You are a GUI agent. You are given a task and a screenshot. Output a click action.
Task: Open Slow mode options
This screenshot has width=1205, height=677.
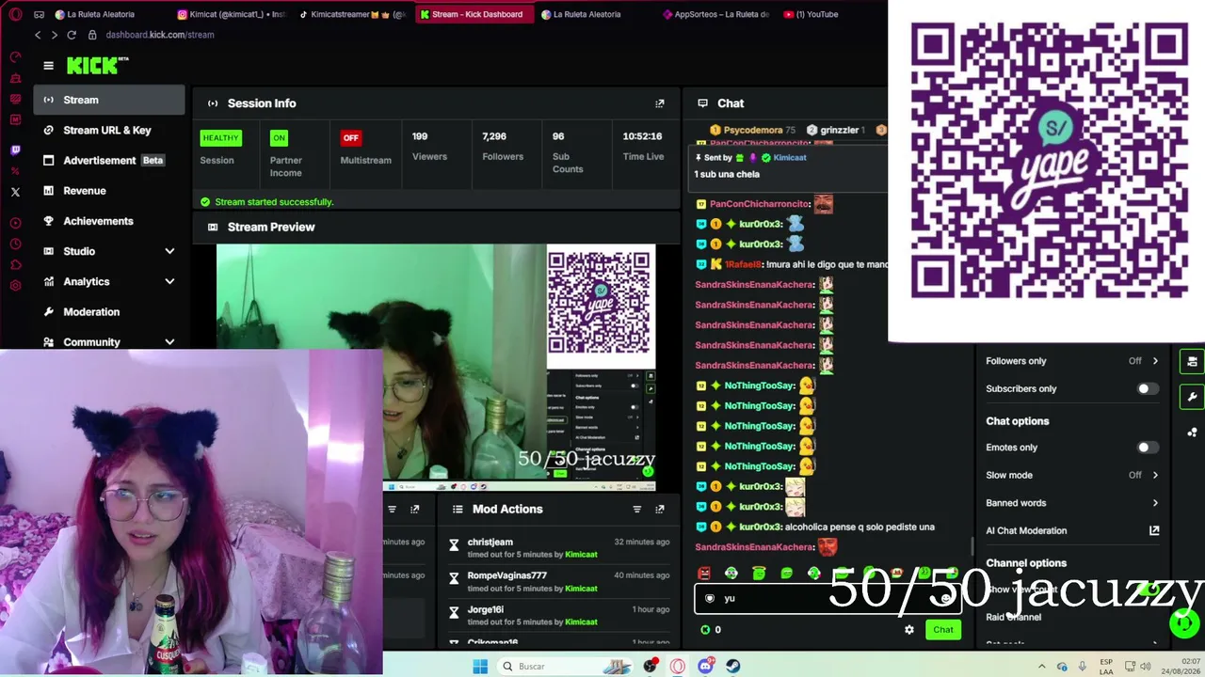[1072, 475]
